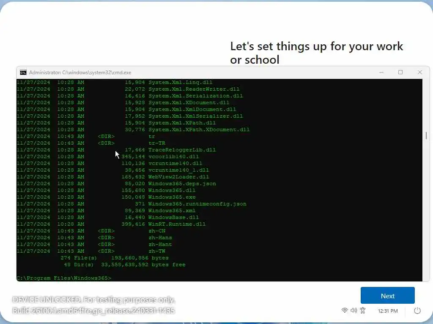Click Windows365.runtimeconfig.json entry
Screen dimensions: 433x324
pyautogui.click(x=197, y=204)
